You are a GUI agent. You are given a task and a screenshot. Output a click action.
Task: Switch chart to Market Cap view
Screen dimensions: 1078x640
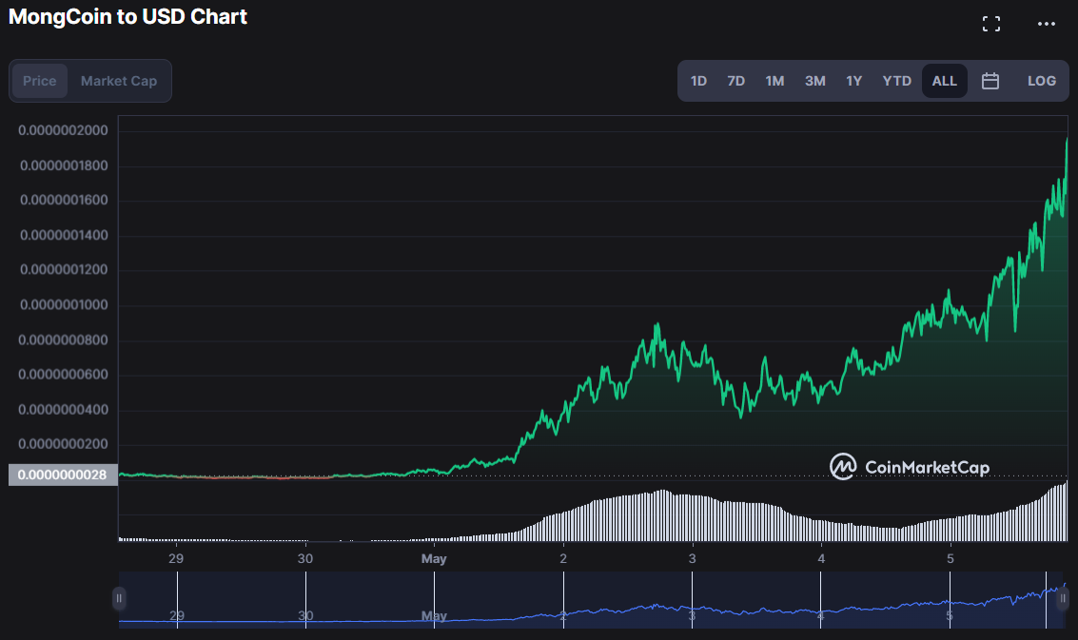118,81
